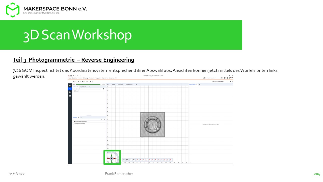323x182 pixels.
Task: Switch to the Projekt-Guide tab
Action: pos(83,87)
